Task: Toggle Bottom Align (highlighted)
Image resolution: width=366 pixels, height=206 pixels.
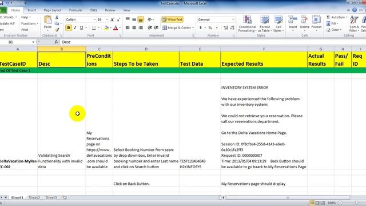Action: pyautogui.click(x=141, y=19)
